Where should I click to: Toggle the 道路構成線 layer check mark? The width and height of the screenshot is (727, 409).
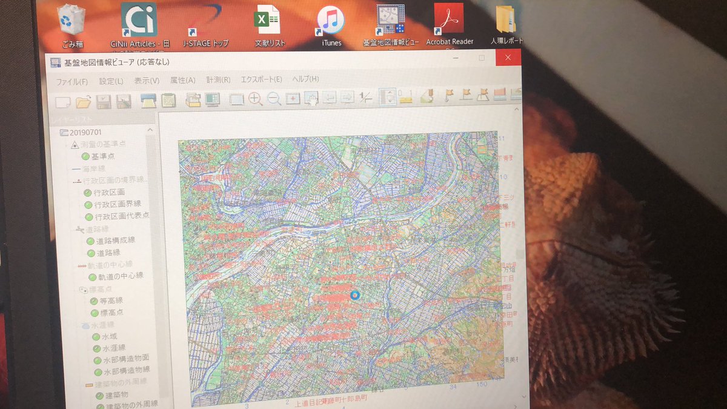pos(91,241)
